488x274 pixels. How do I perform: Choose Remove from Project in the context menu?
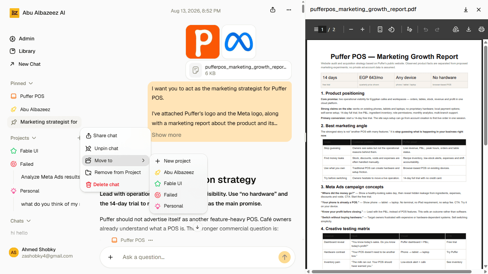point(115,172)
